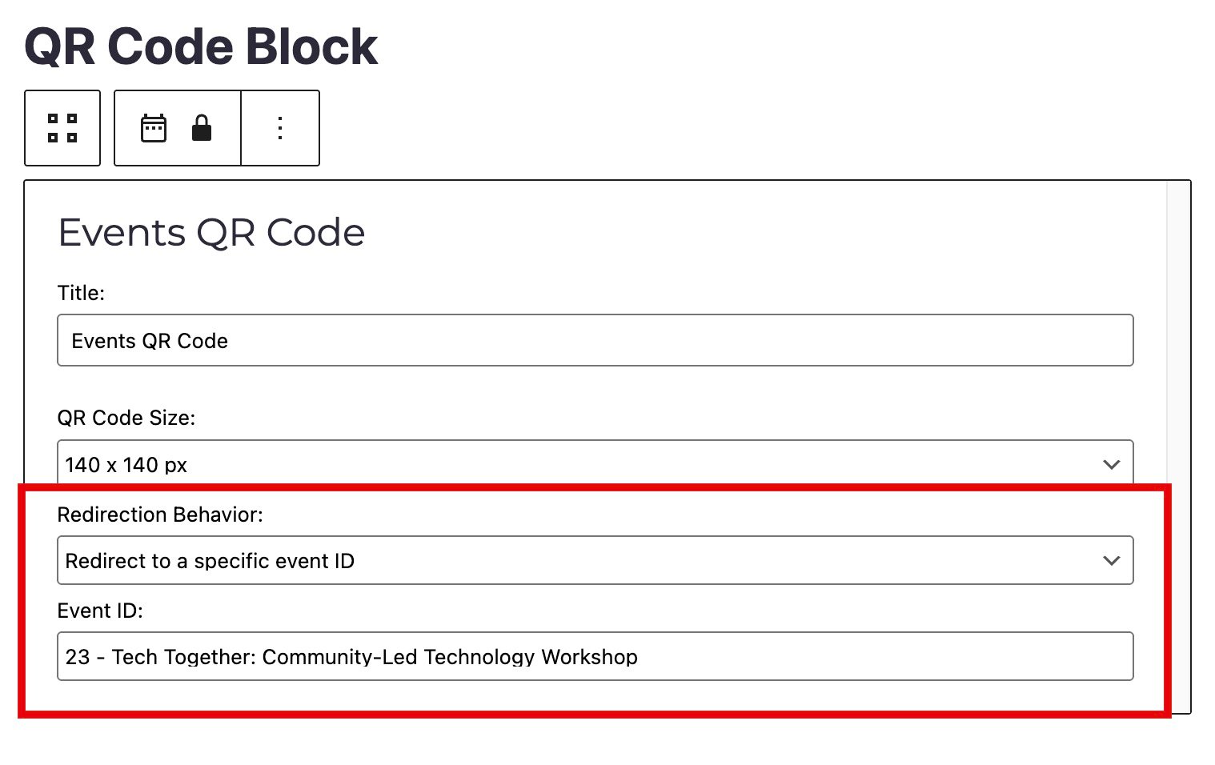The height and width of the screenshot is (765, 1215).
Task: Click the chevron arrow on Redirection Behavior
Action: 1111,561
